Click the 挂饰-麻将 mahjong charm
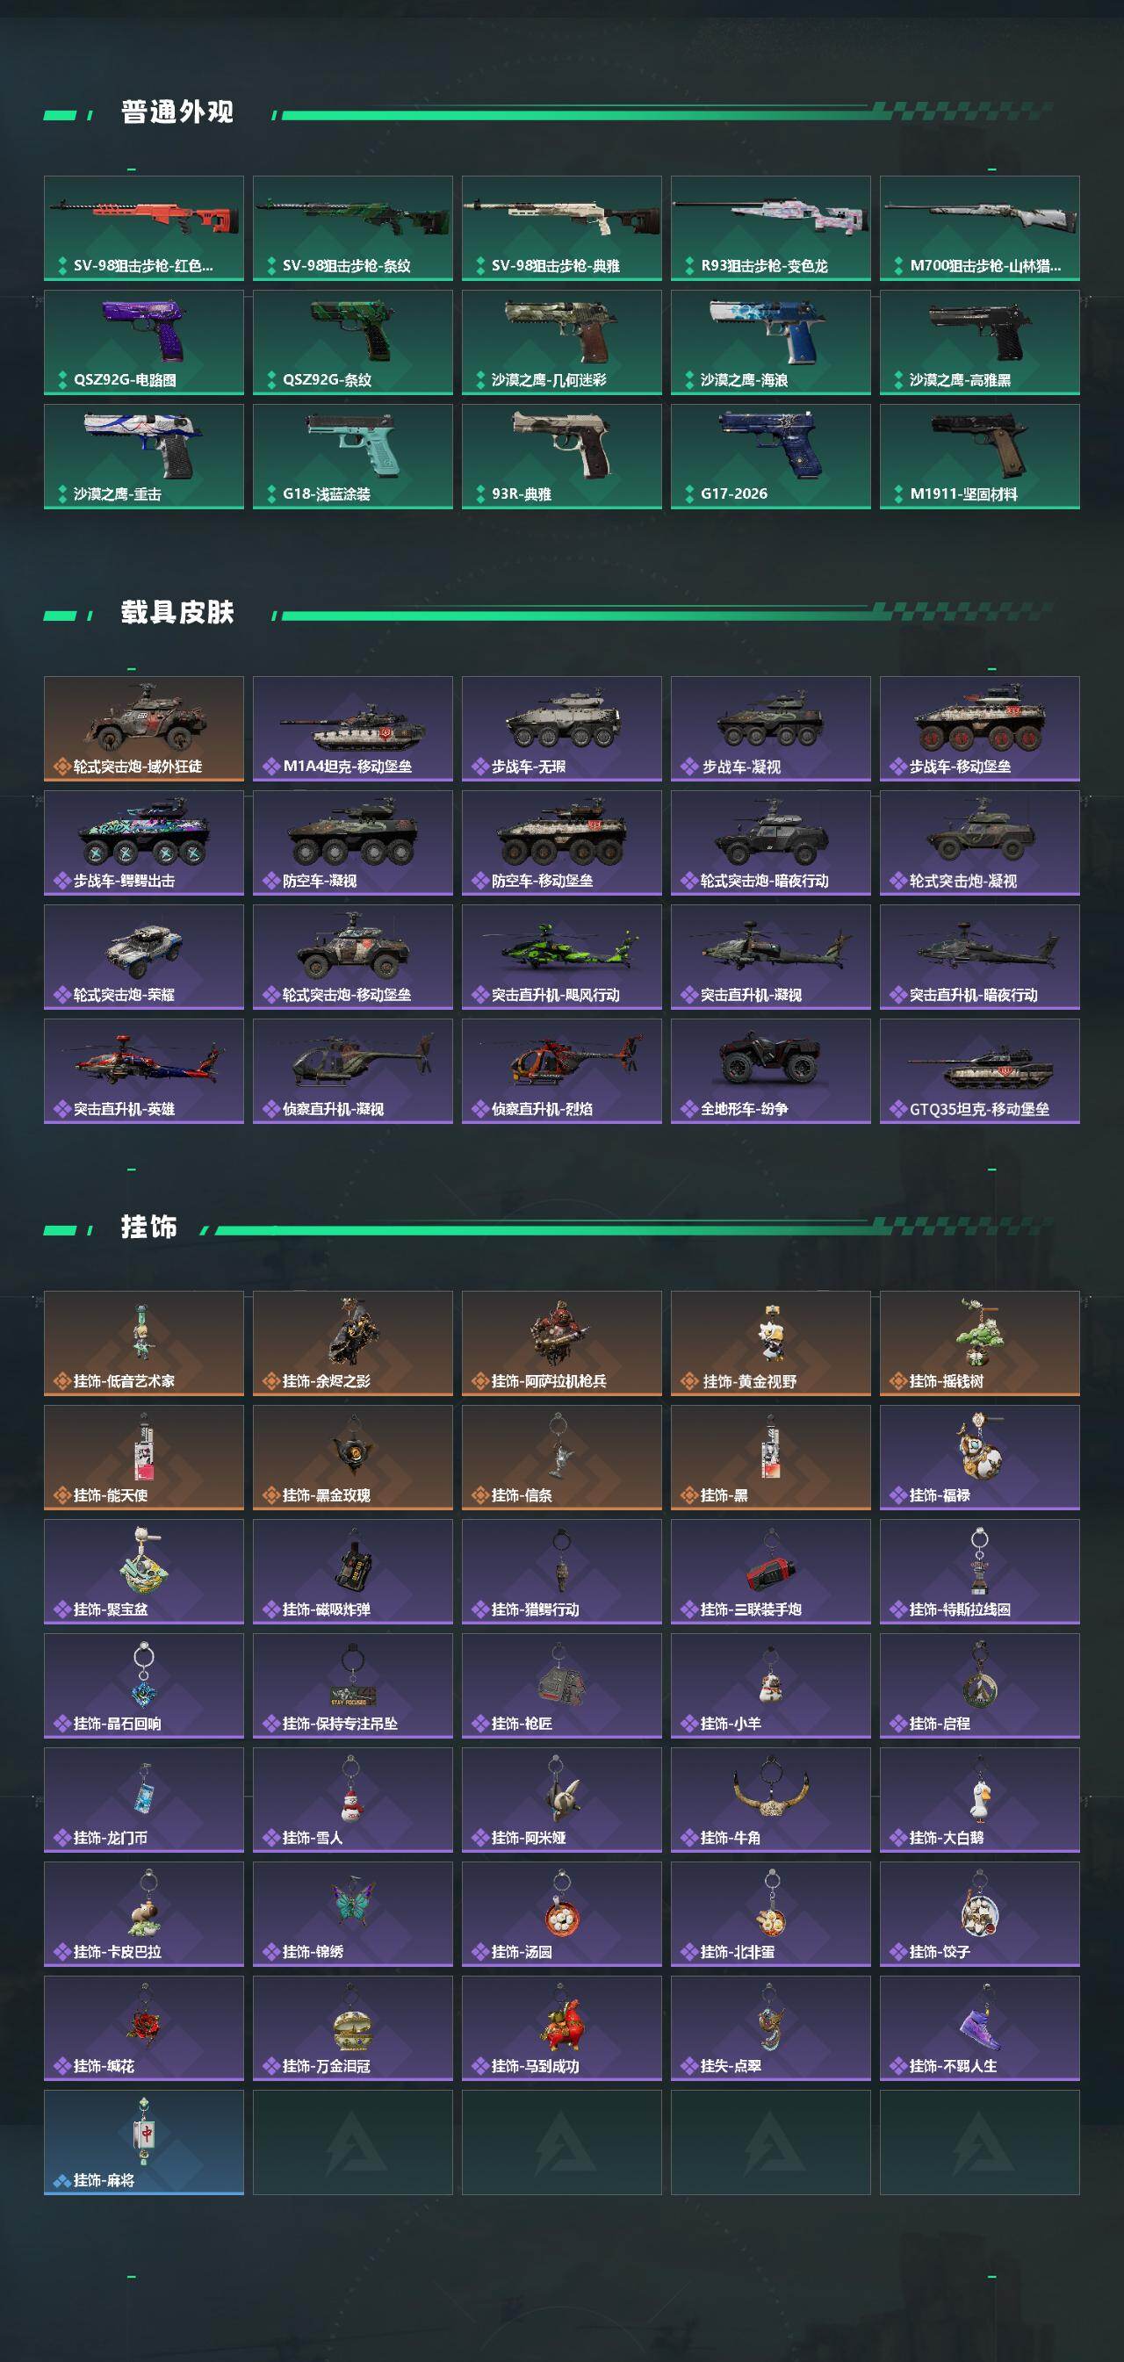The width and height of the screenshot is (1124, 2362). coord(144,2142)
